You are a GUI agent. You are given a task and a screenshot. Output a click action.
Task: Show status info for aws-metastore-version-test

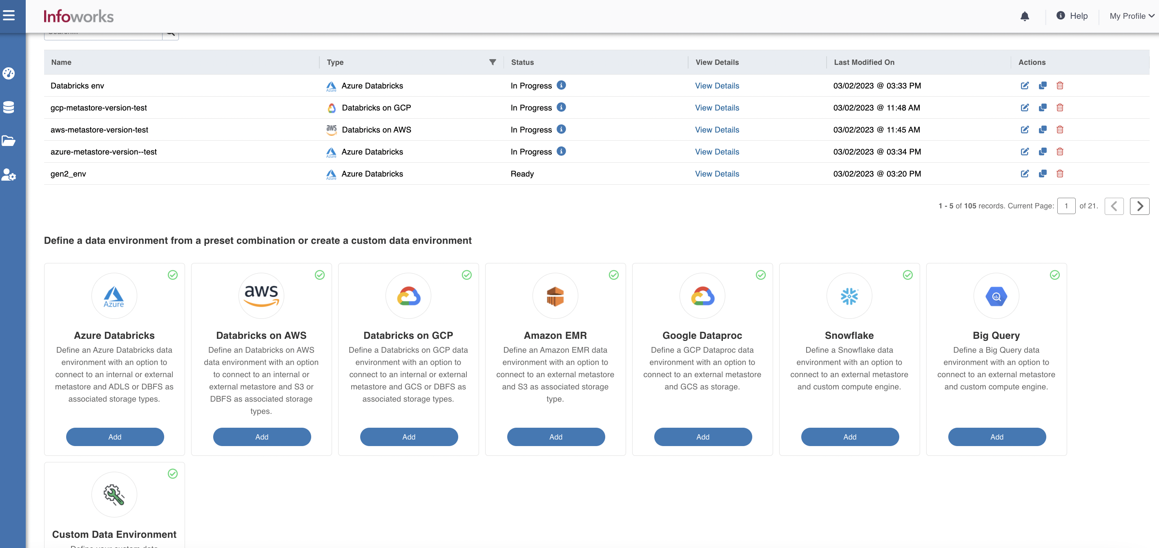tap(561, 129)
